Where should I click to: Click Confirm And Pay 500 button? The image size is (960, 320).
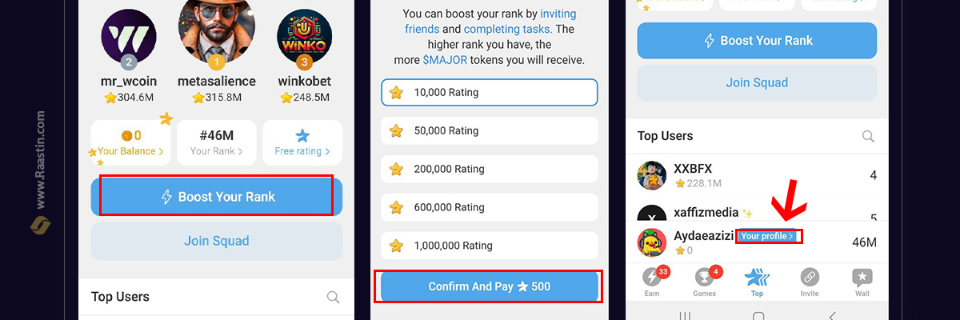tap(490, 286)
